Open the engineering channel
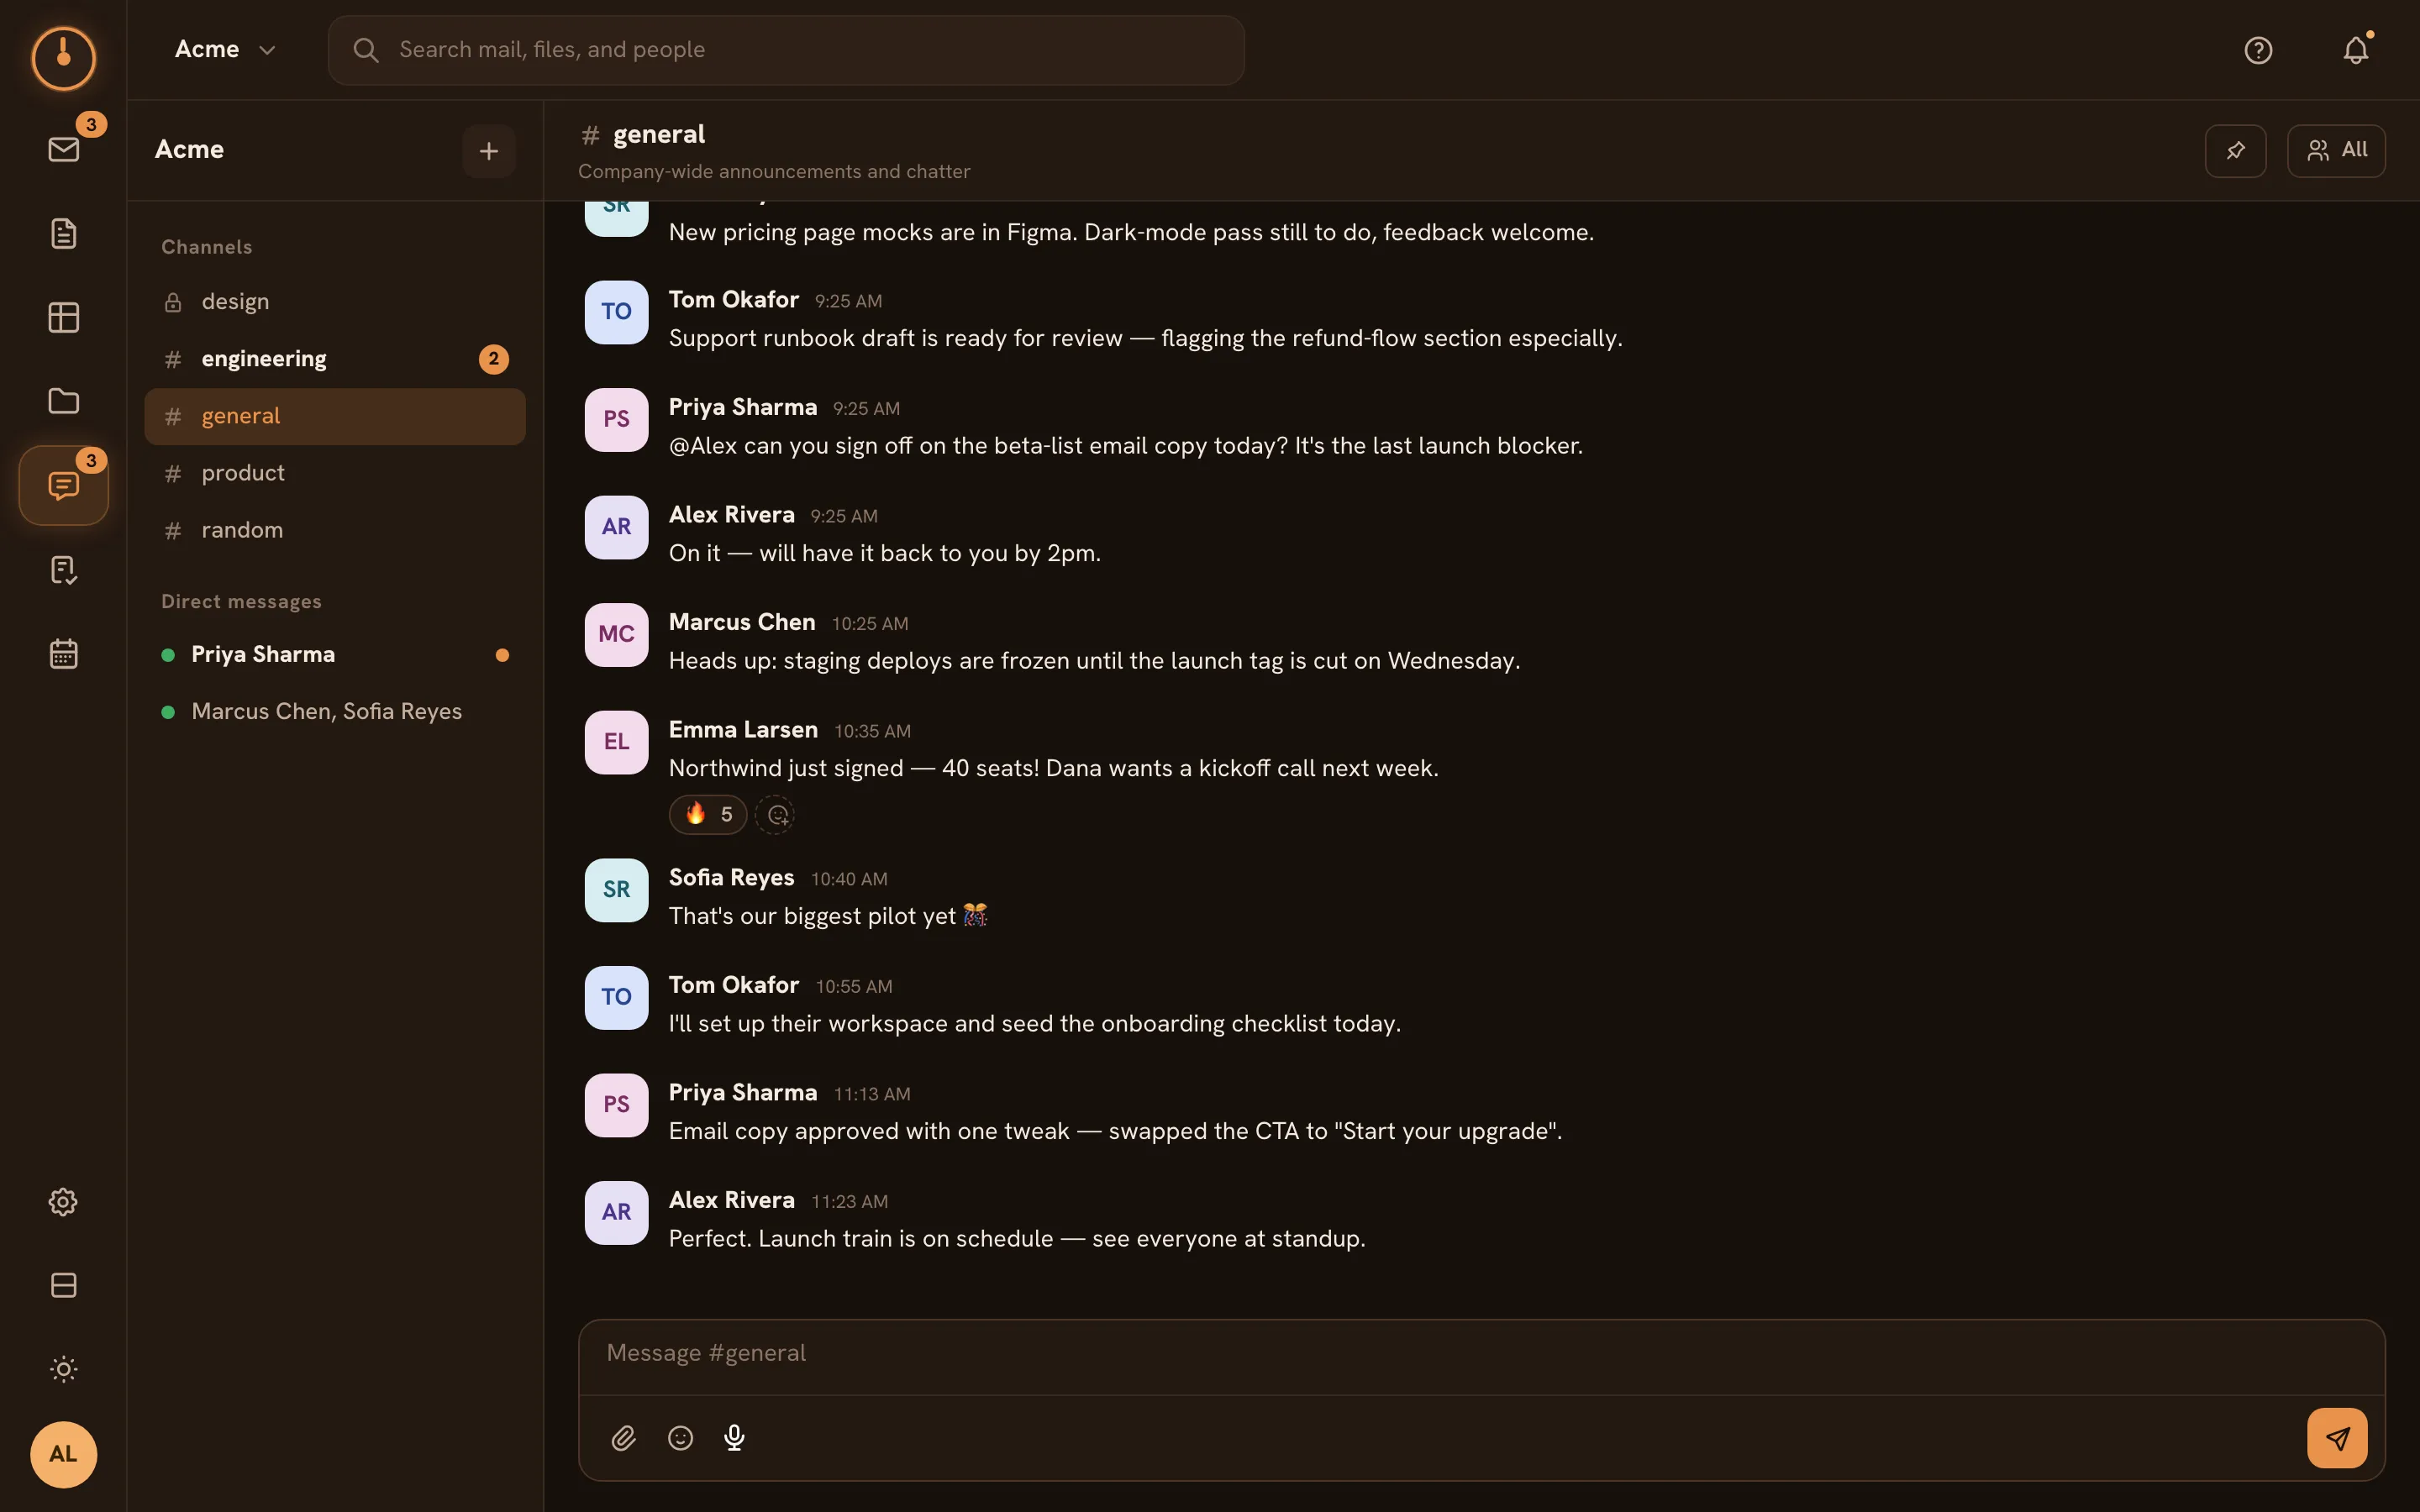Viewport: 2420px width, 1512px height. pos(334,359)
